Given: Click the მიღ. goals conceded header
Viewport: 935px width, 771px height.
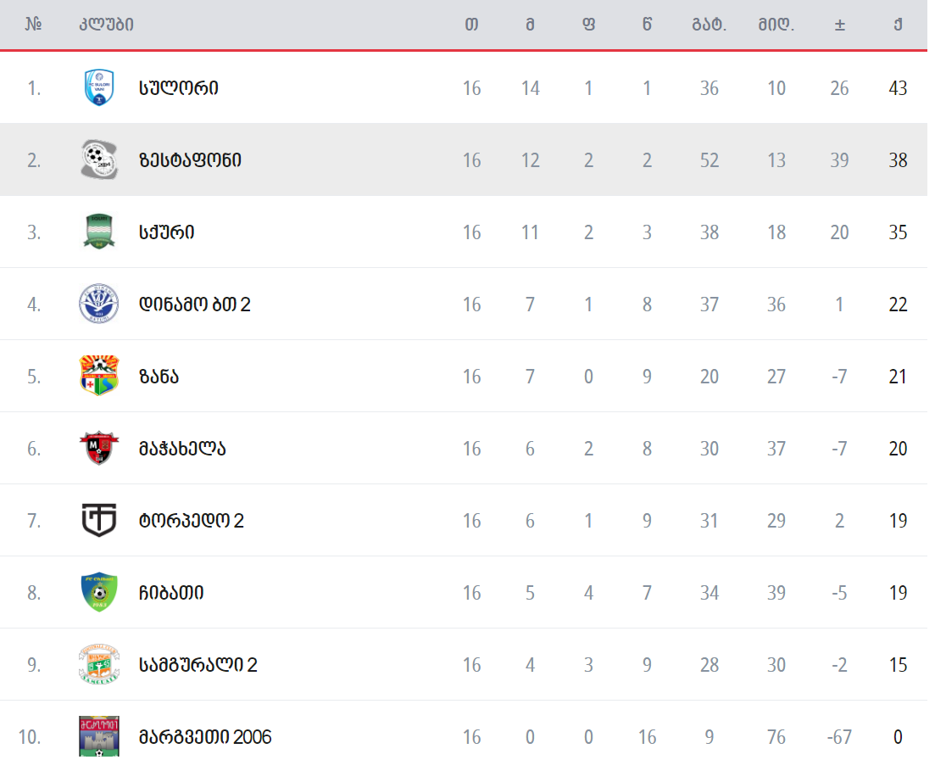Looking at the screenshot, I should click(x=776, y=25).
